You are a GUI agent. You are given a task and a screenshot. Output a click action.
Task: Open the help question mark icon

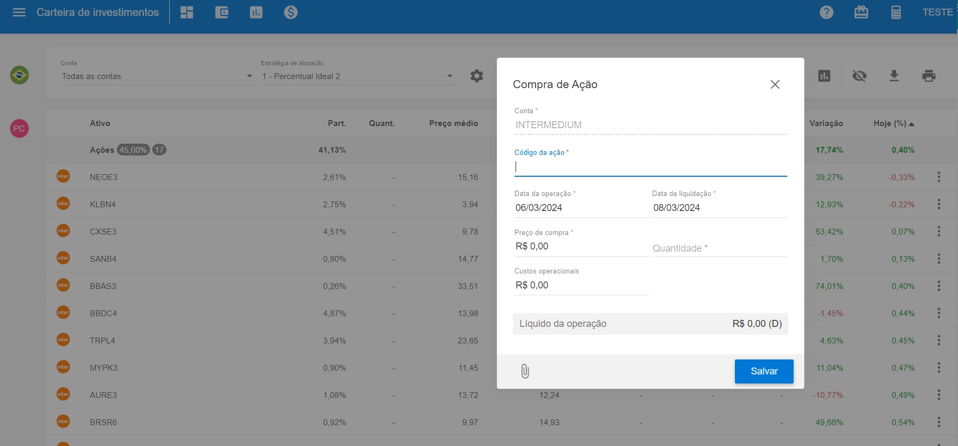pyautogui.click(x=826, y=12)
